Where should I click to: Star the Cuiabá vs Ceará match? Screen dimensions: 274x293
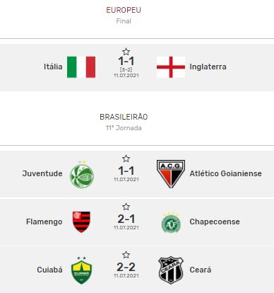coord(126,255)
